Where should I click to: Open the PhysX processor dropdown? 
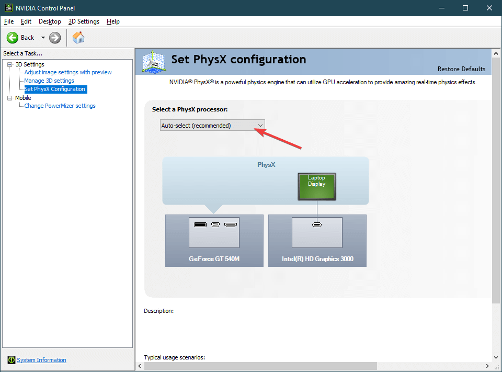(x=212, y=125)
